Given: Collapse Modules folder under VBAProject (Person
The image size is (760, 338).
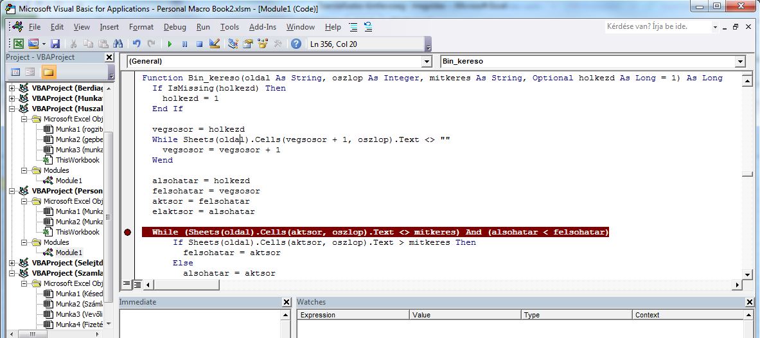Looking at the screenshot, I should click(x=24, y=242).
